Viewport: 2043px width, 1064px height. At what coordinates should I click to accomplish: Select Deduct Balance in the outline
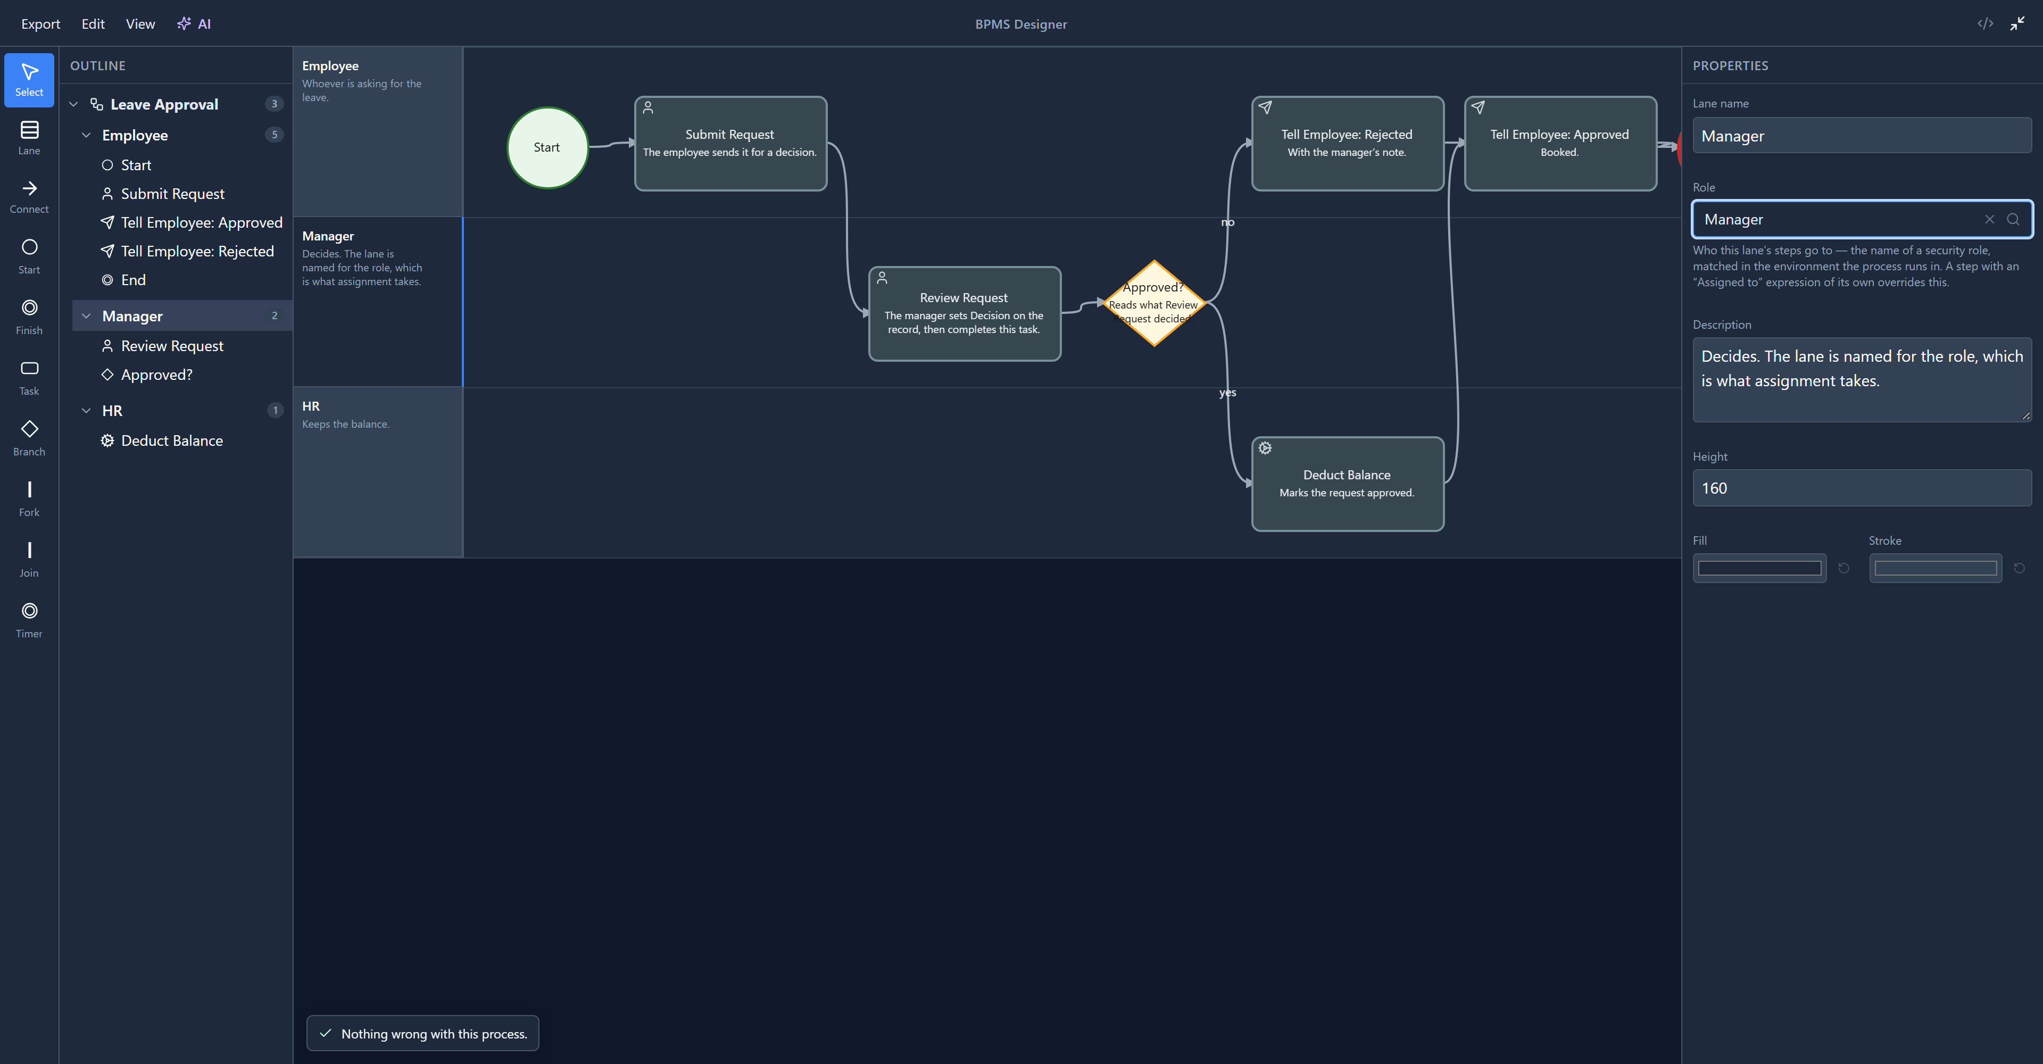[x=162, y=441]
